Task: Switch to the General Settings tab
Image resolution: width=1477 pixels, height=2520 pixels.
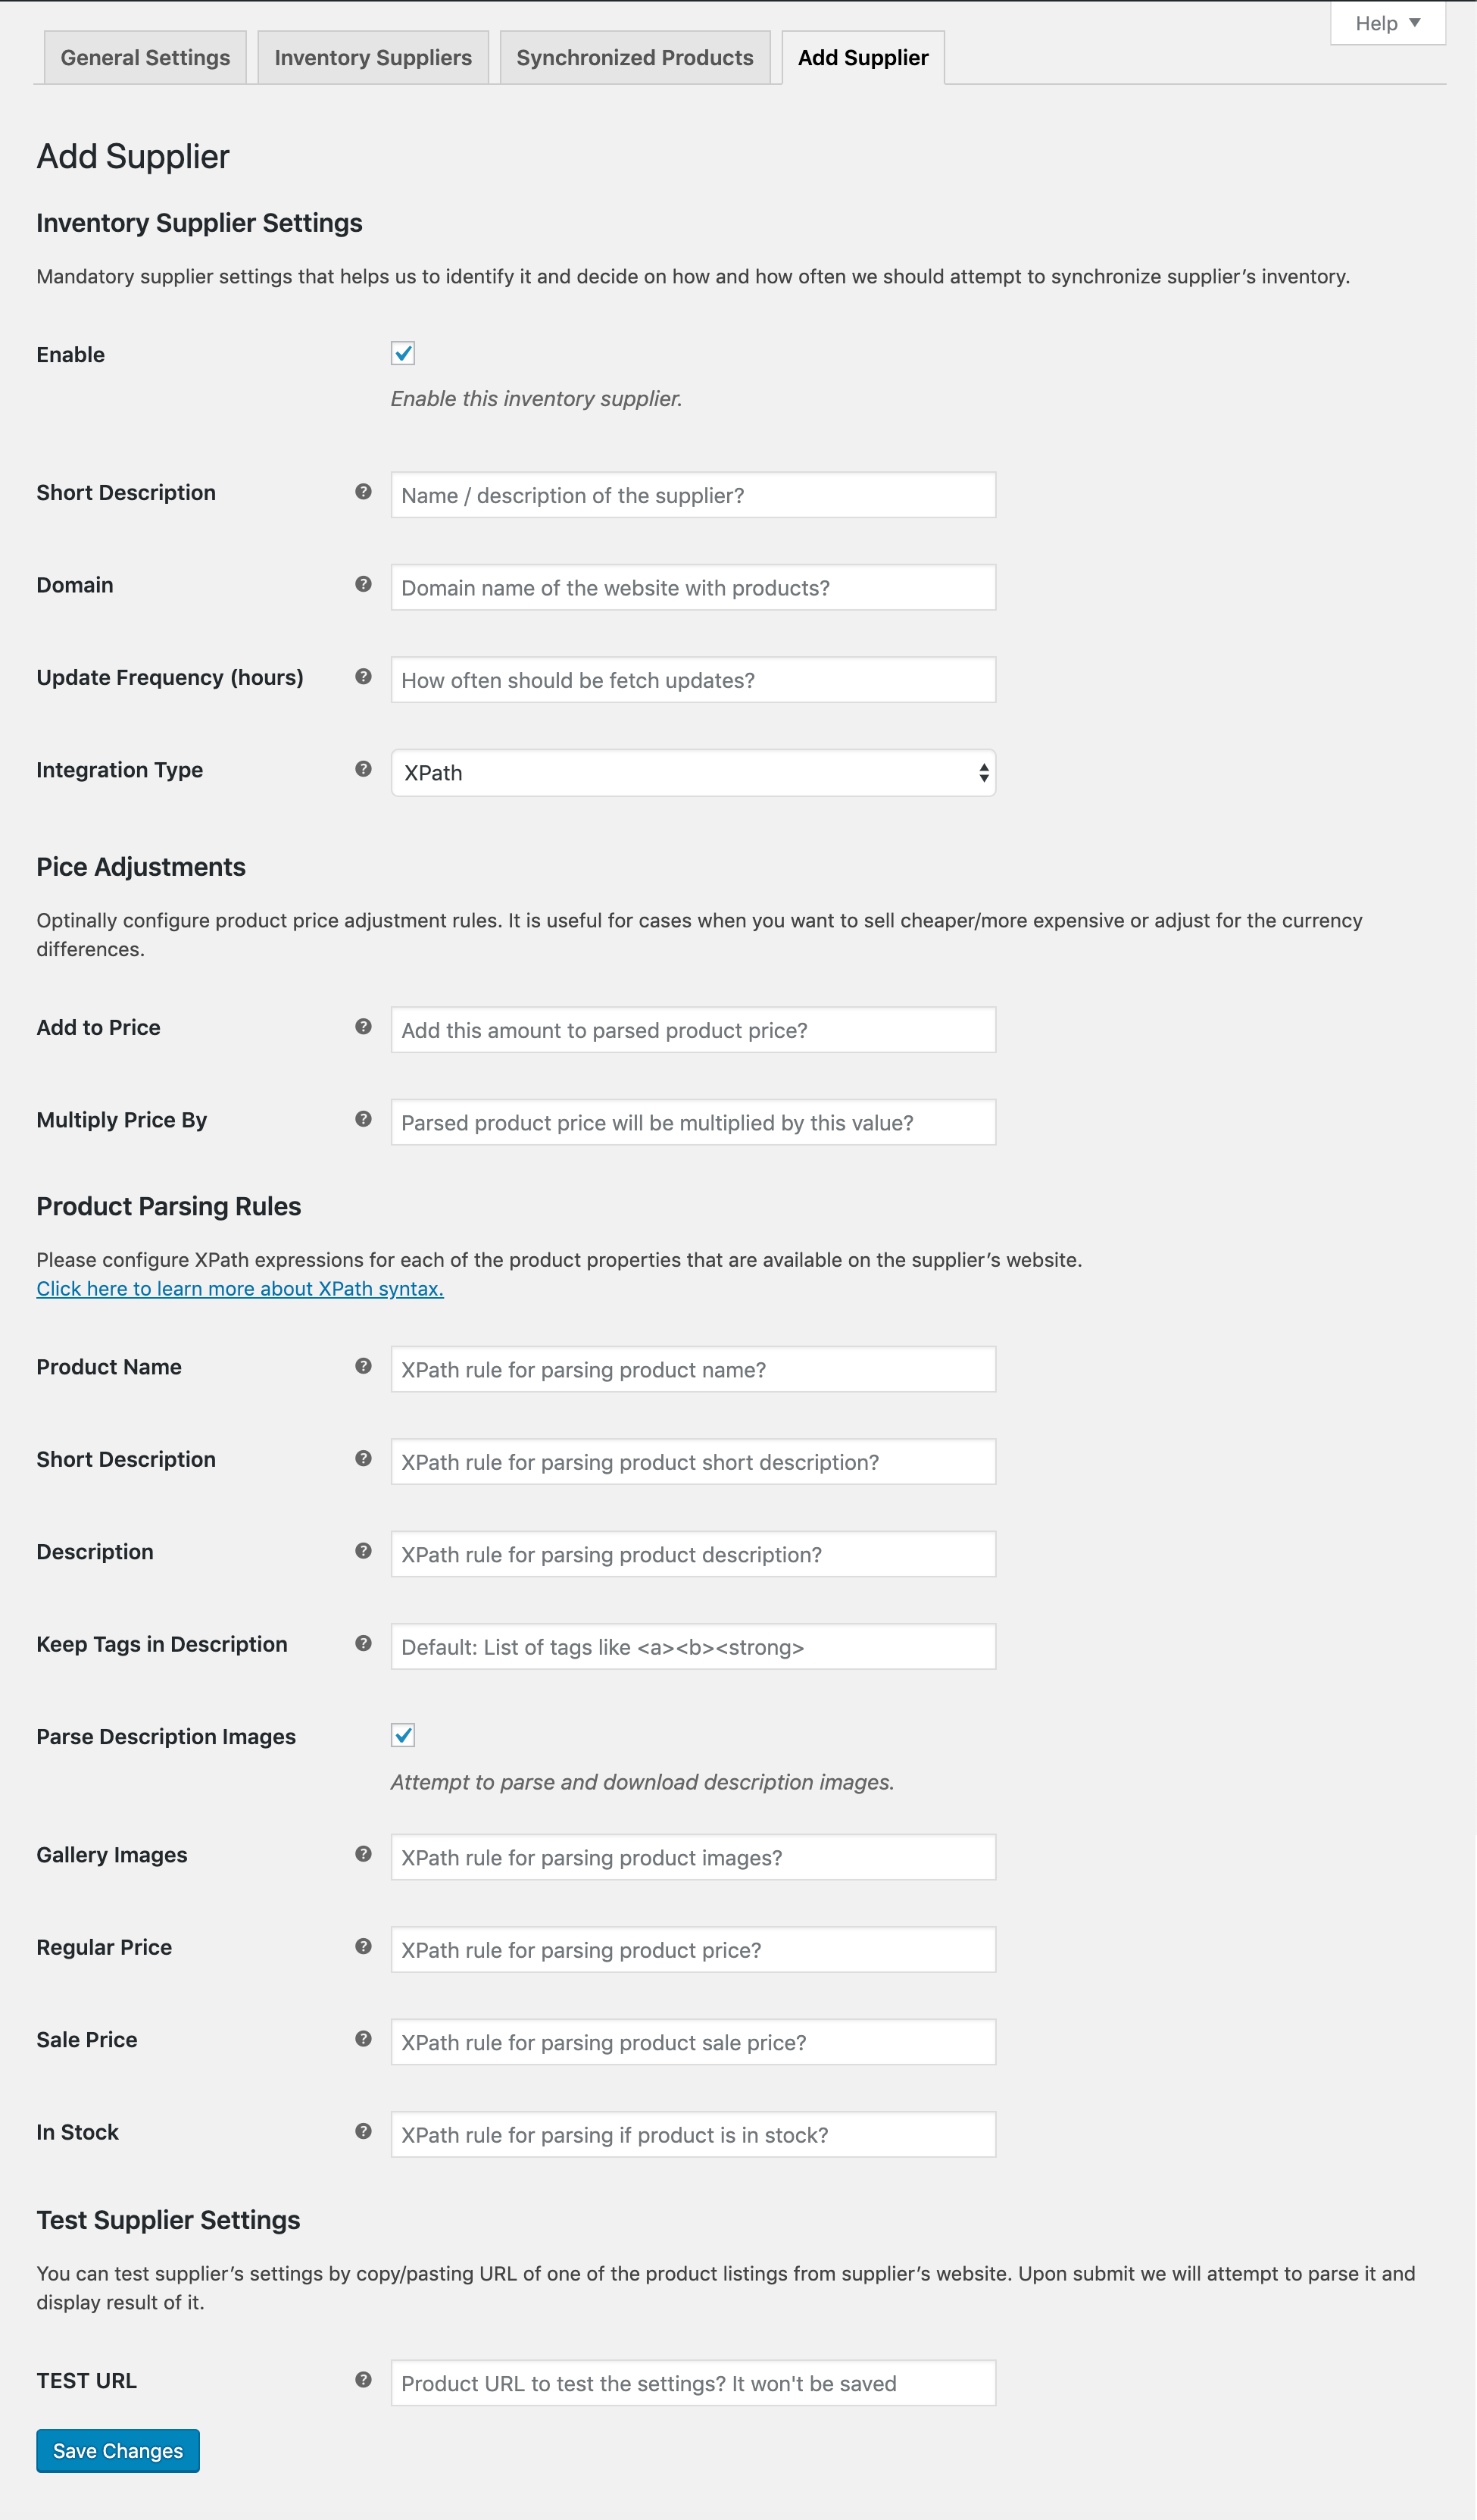Action: click(x=145, y=58)
